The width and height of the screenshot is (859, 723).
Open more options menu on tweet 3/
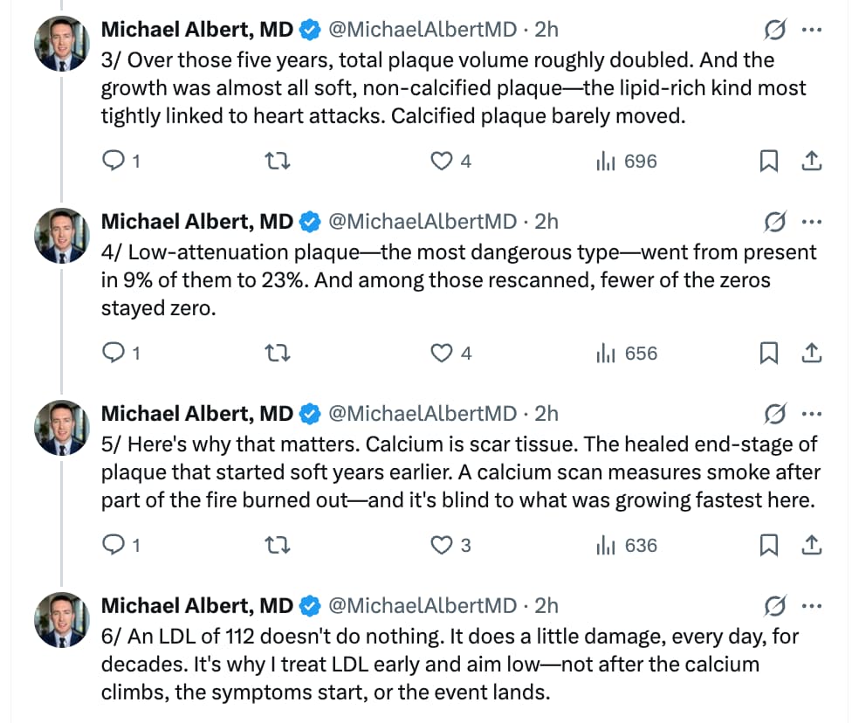tap(811, 30)
